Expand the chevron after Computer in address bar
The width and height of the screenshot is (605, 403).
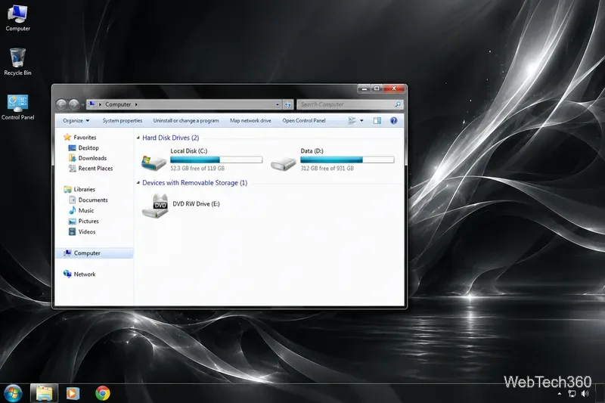pos(136,104)
